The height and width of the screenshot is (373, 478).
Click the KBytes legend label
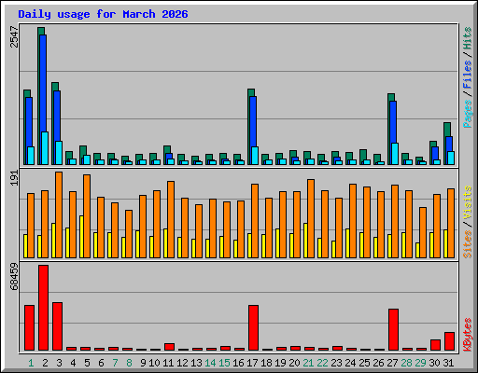click(x=468, y=335)
